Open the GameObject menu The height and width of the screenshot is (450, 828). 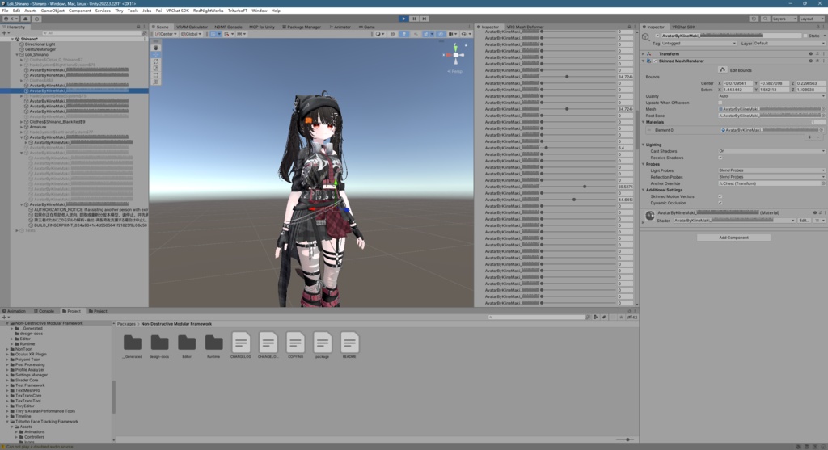(x=53, y=11)
